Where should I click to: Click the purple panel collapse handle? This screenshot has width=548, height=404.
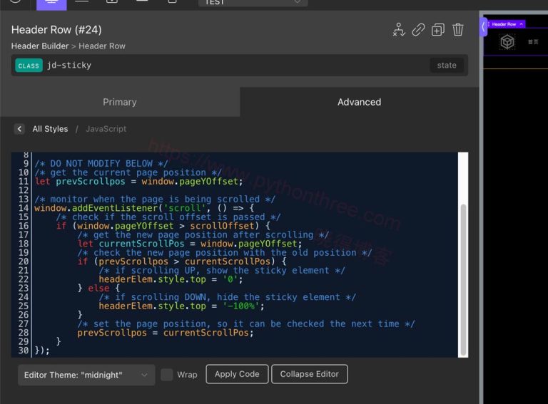pyautogui.click(x=484, y=27)
